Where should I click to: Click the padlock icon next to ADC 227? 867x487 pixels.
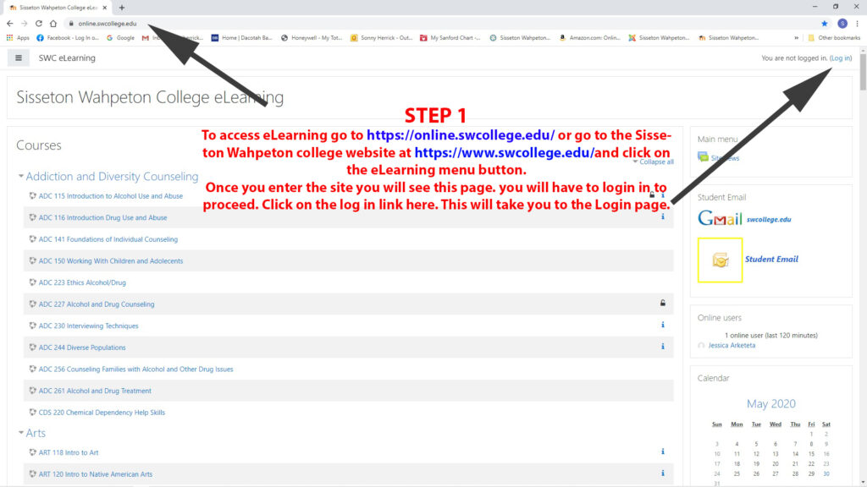(662, 304)
